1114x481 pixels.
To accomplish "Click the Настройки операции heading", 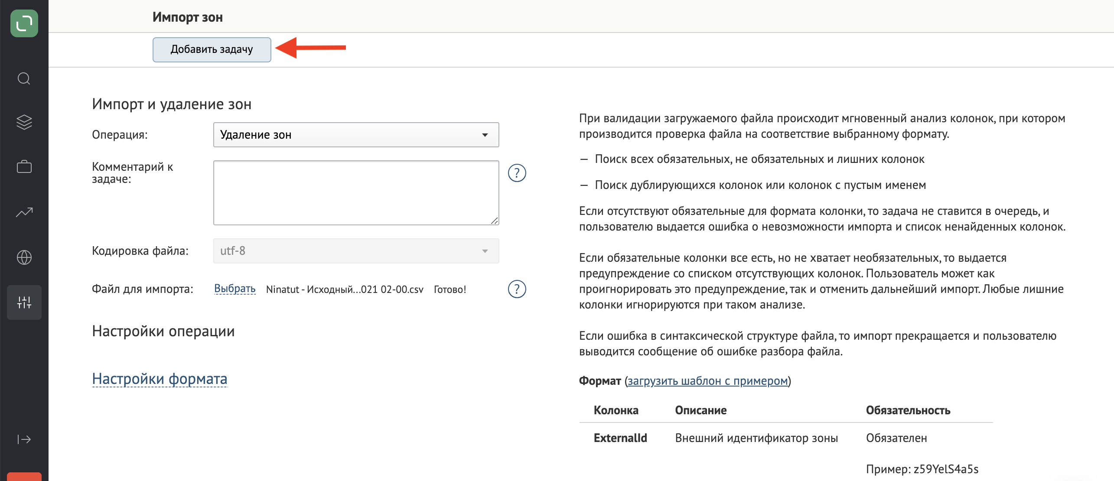I will pyautogui.click(x=163, y=331).
